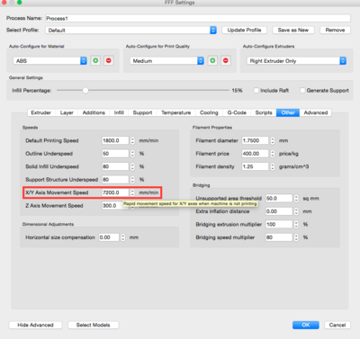This screenshot has width=360, height=339.
Task: Click the Filament density field
Action: point(255,166)
